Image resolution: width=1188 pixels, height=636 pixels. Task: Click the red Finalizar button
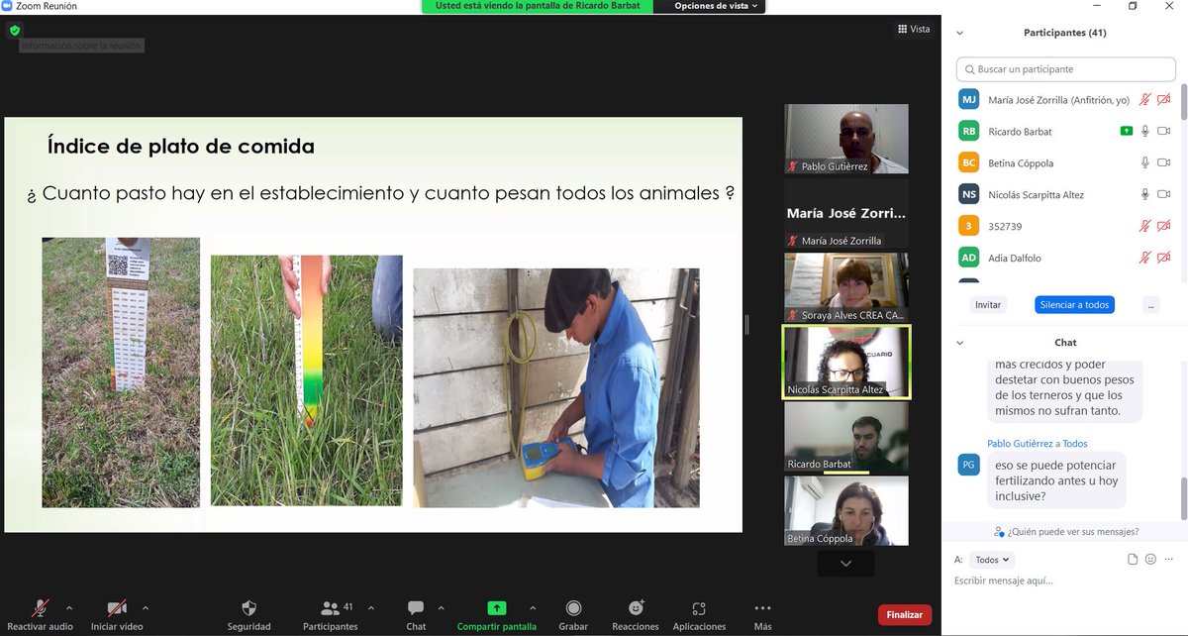coord(905,614)
